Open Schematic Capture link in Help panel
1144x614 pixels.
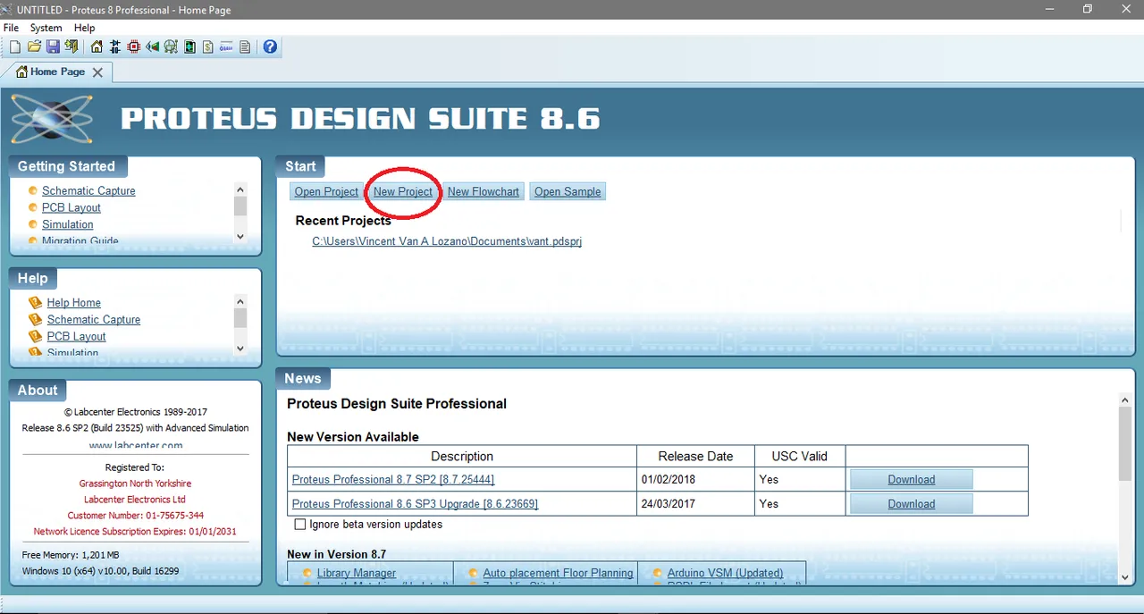click(94, 319)
